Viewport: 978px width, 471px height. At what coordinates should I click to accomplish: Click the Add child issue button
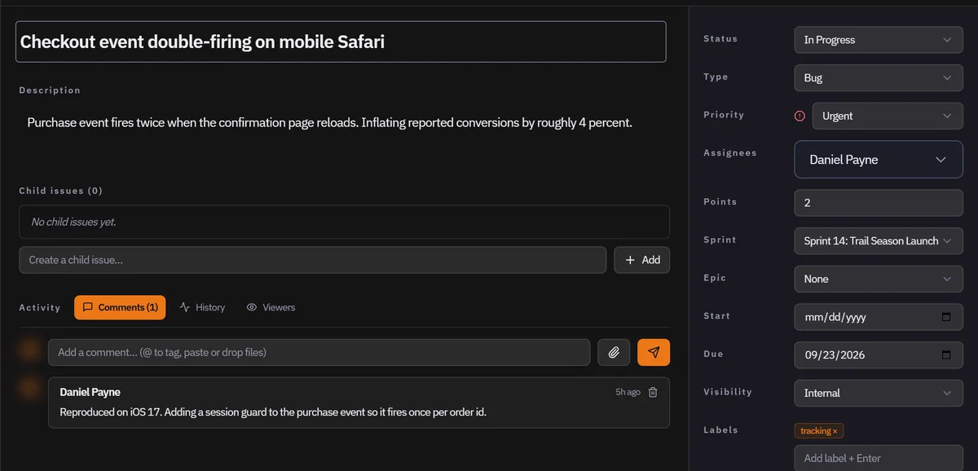(x=642, y=260)
